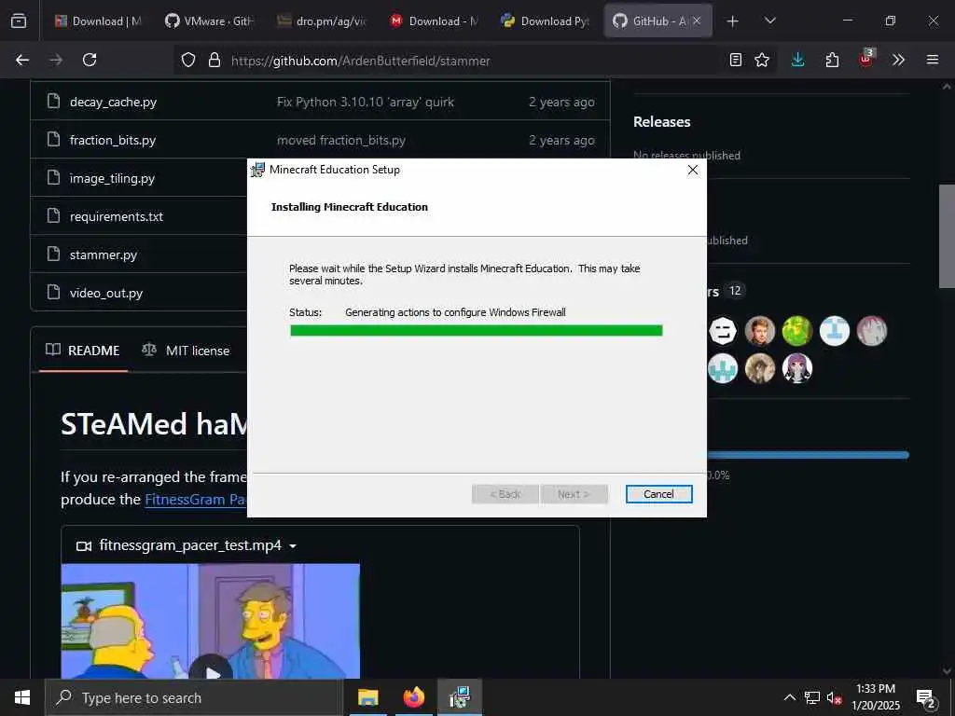Click the setup installation progress bar
The width and height of the screenshot is (955, 716).
477,331
